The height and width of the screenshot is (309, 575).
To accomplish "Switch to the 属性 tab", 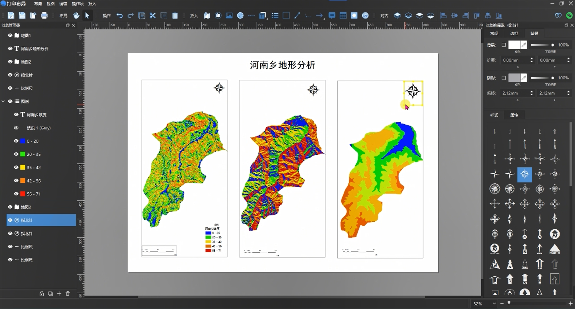I will (x=514, y=115).
